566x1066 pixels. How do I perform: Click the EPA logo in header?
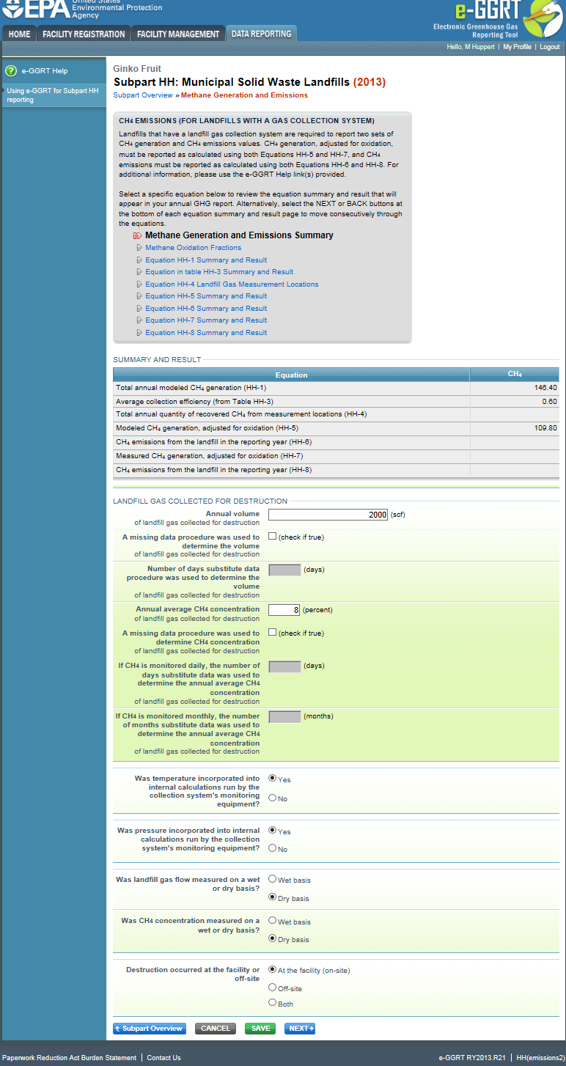point(35,9)
